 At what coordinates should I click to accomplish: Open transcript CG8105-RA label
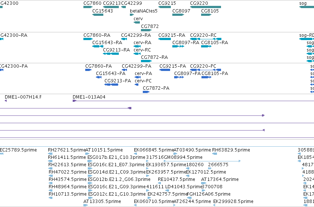214,43
